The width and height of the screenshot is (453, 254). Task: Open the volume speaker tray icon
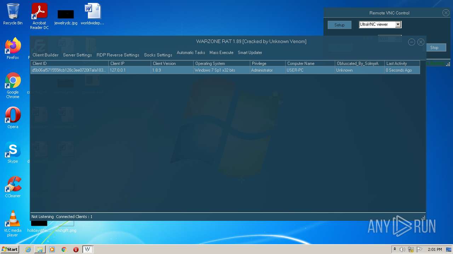pos(402,249)
